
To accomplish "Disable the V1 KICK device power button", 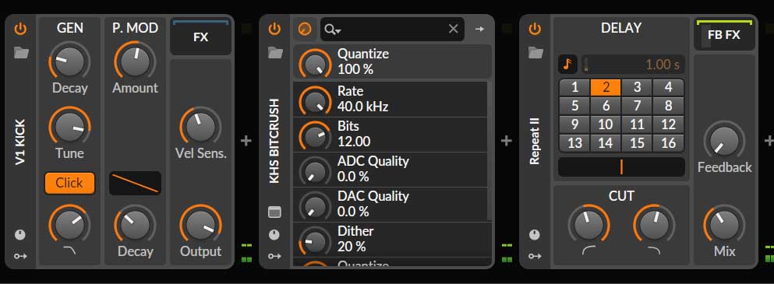I will point(20,29).
